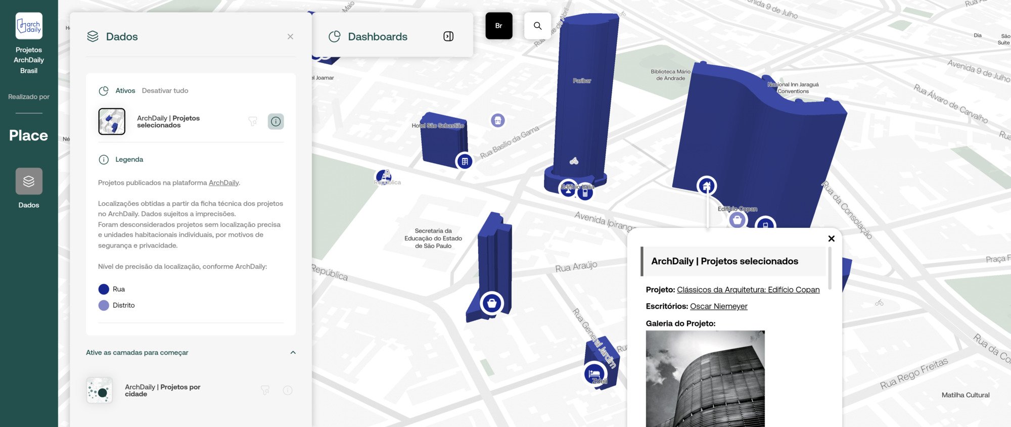Collapse the 'Ative as camadas para começar' section

tap(293, 353)
